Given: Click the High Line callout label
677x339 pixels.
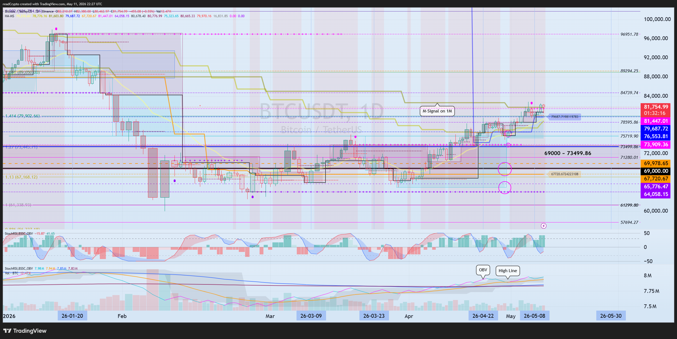Looking at the screenshot, I should [x=508, y=271].
